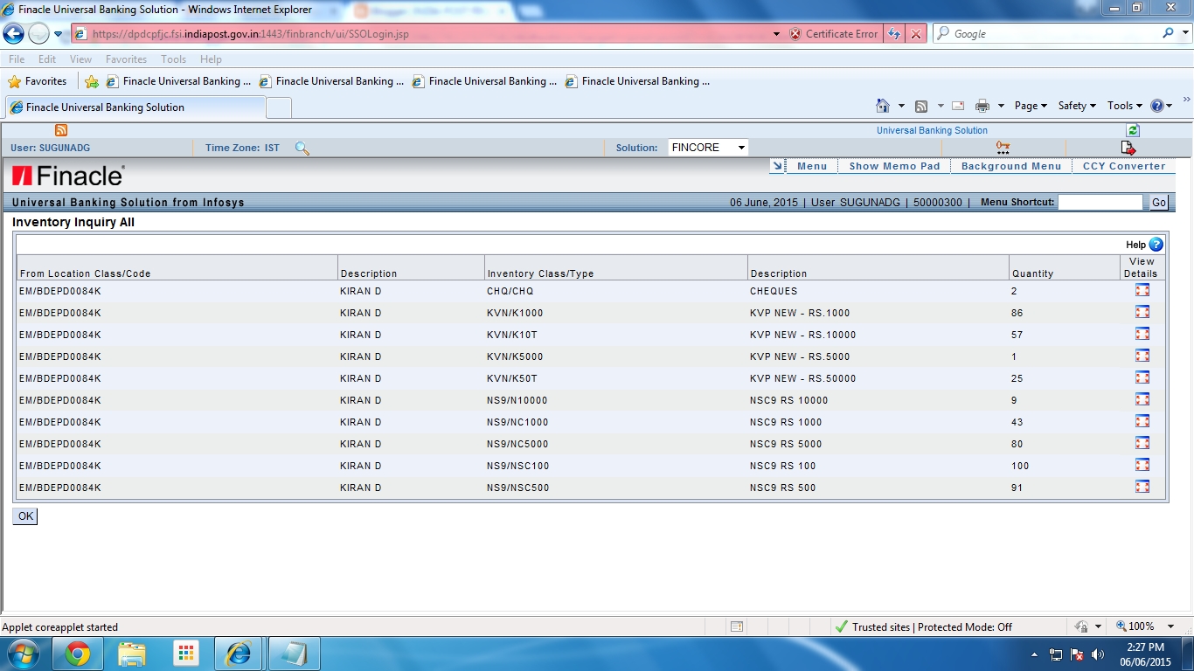Open Show Memo Pad
The image size is (1194, 671).
[894, 165]
